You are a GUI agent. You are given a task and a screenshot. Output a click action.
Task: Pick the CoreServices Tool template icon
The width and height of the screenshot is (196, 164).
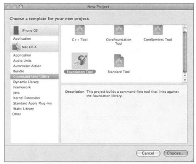click(x=158, y=30)
